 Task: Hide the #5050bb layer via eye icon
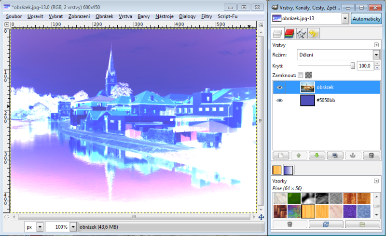279,100
